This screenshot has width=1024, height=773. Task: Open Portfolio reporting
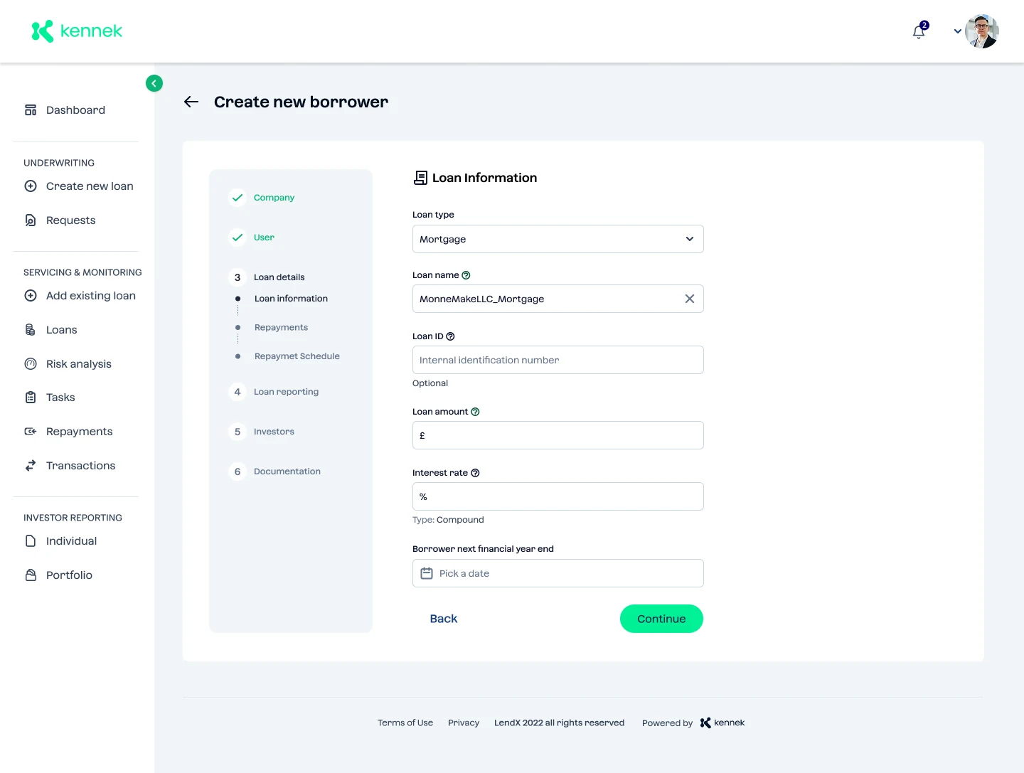point(69,575)
